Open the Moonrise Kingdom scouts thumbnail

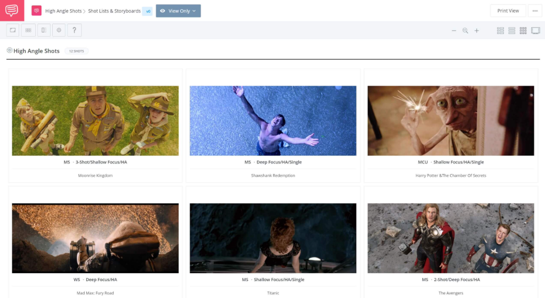tap(95, 121)
